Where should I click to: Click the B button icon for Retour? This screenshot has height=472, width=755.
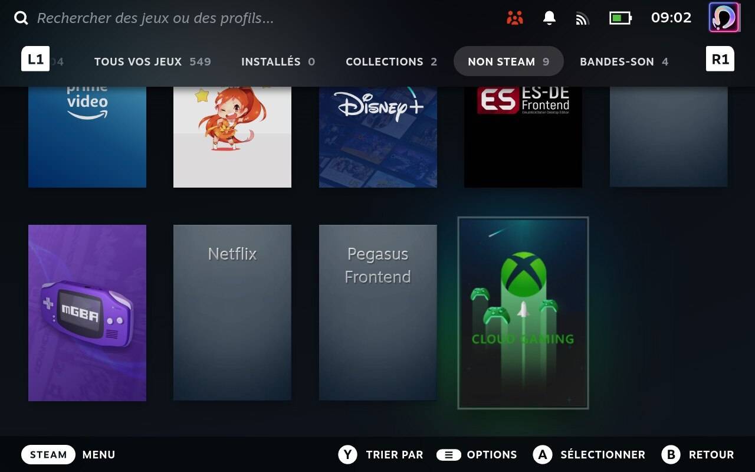pyautogui.click(x=671, y=455)
